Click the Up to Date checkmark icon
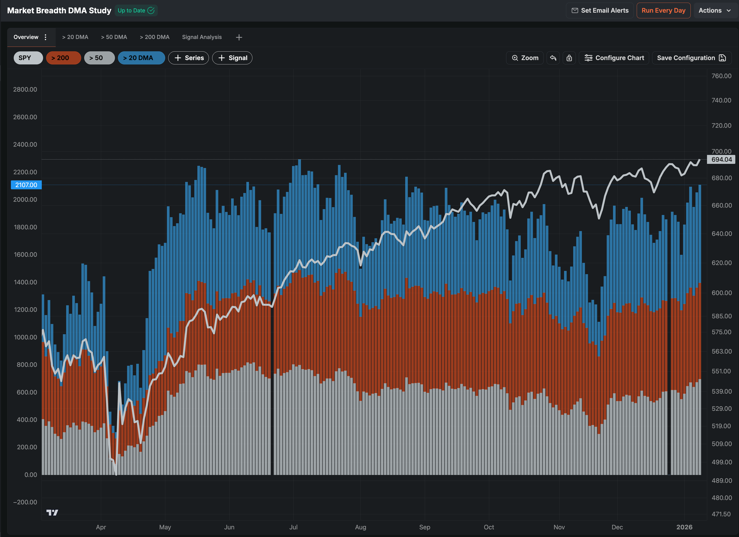This screenshot has width=739, height=537. 151,10
